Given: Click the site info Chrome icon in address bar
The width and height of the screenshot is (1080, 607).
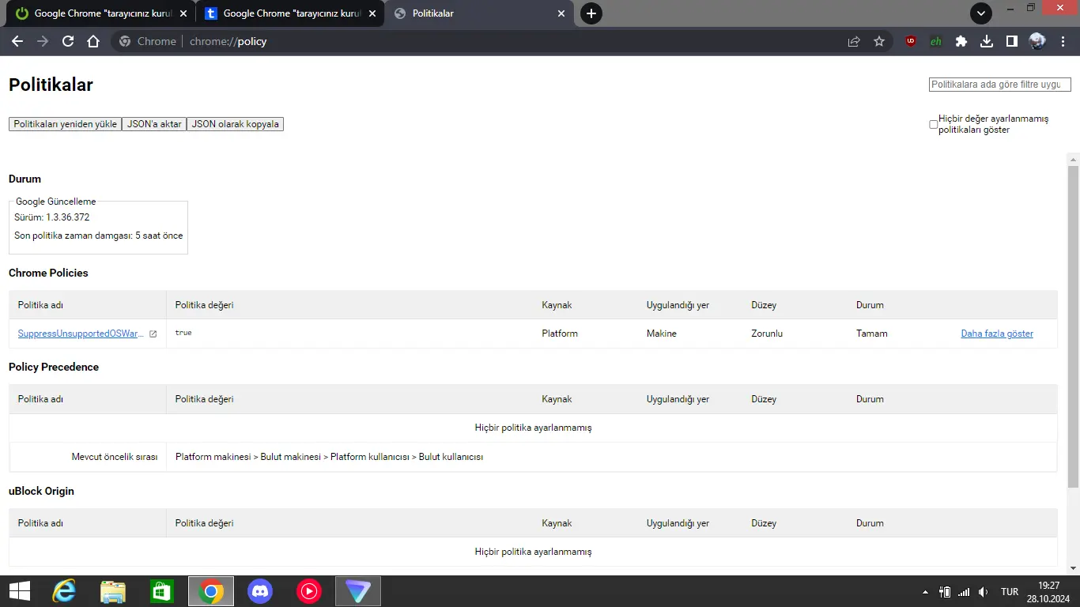Looking at the screenshot, I should [124, 41].
